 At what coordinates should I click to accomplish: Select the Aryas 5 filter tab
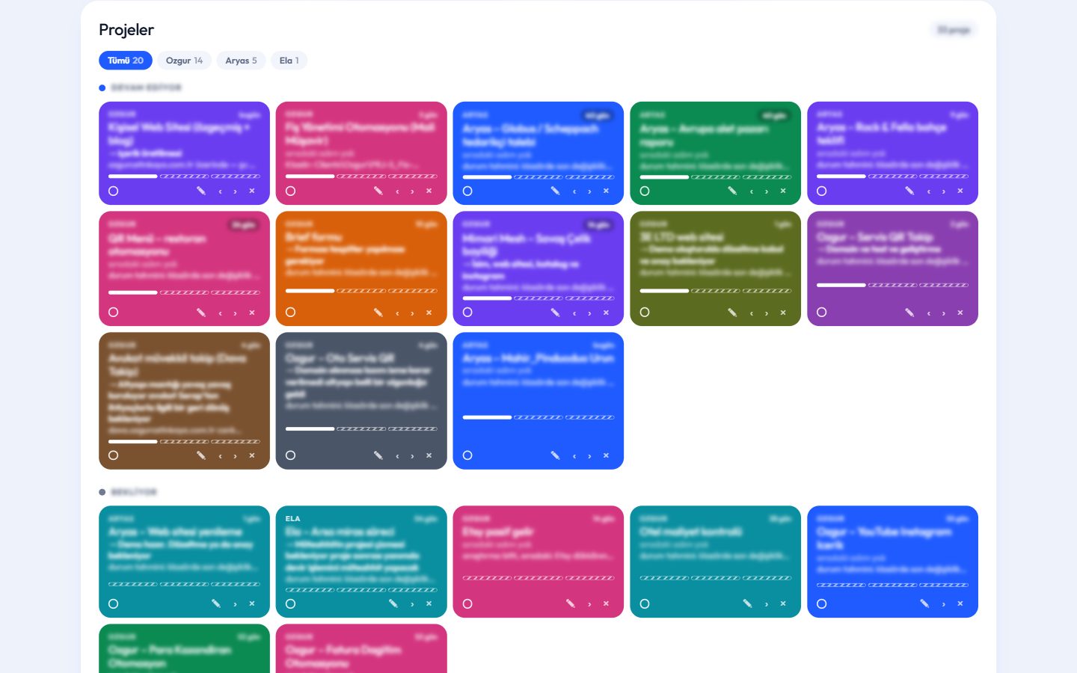pyautogui.click(x=241, y=61)
